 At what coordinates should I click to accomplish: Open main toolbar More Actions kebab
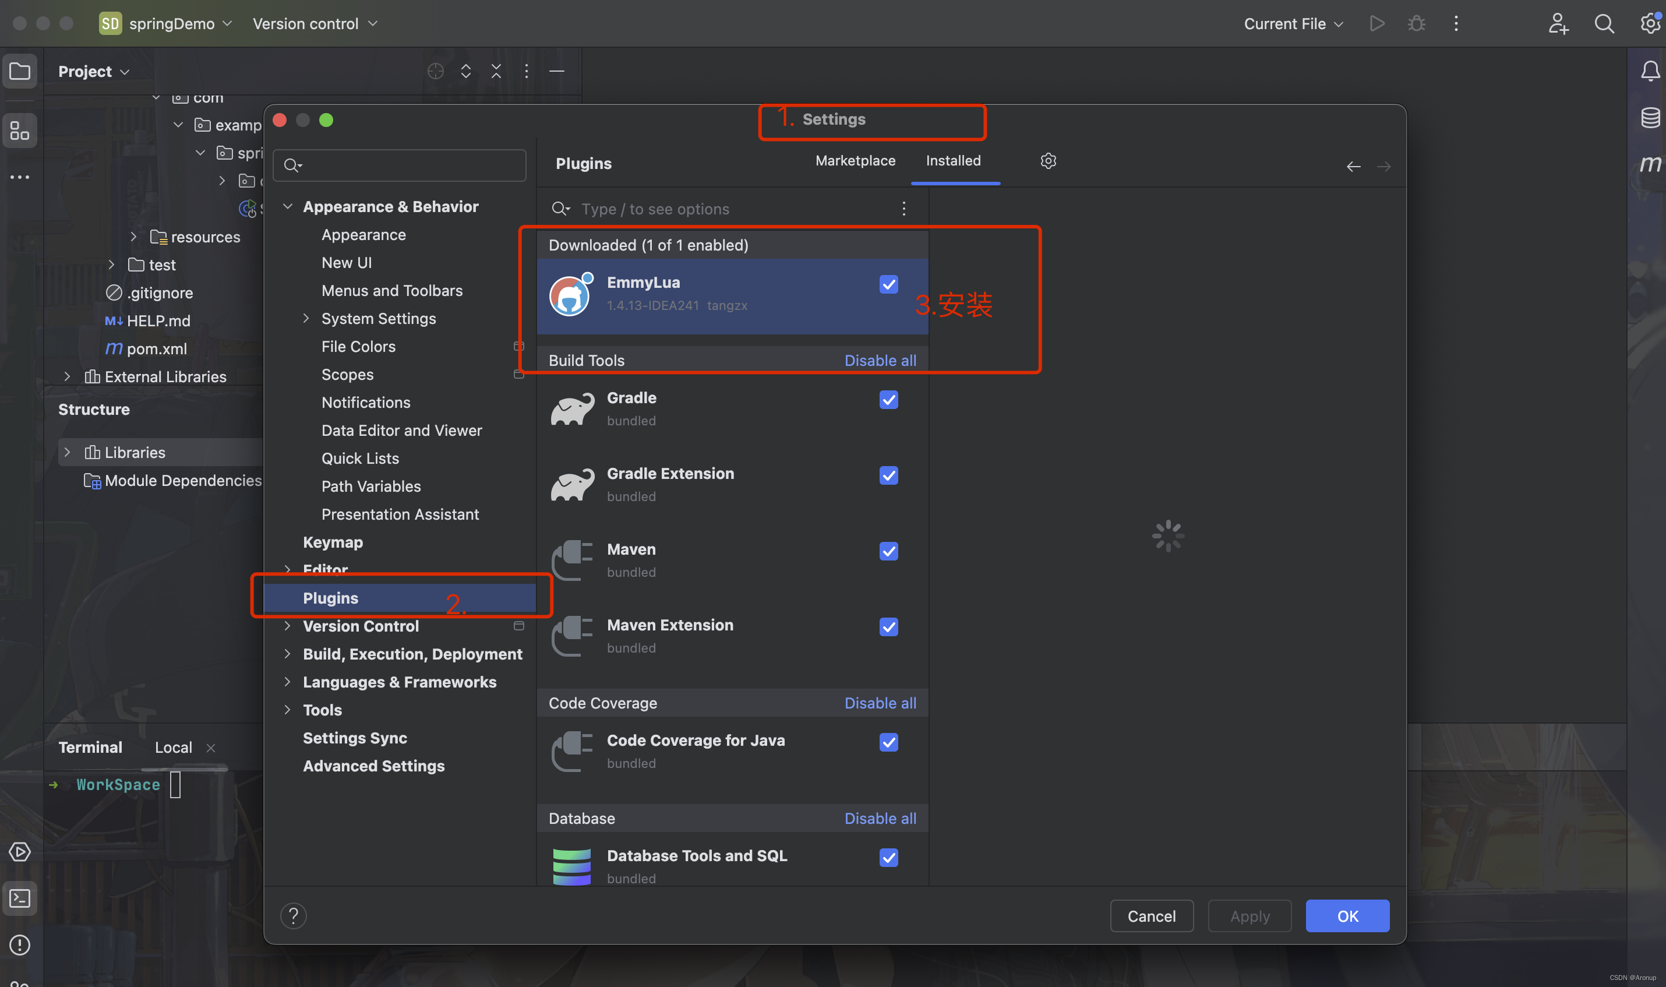[1456, 24]
